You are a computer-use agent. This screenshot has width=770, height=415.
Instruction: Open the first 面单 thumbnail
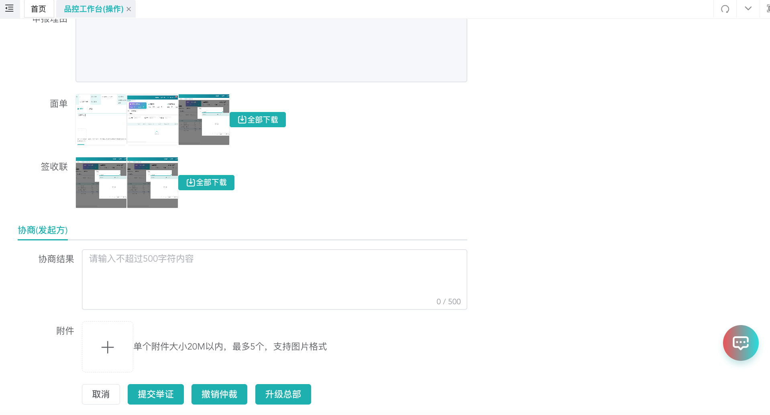101,120
